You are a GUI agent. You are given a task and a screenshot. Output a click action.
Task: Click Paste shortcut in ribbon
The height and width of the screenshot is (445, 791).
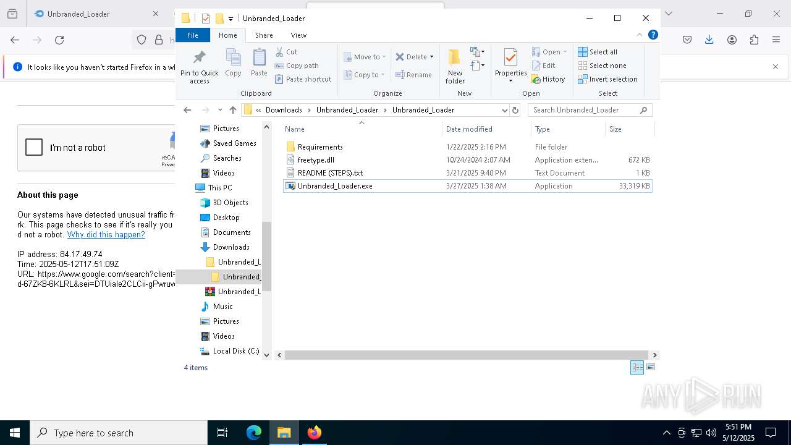pos(303,79)
